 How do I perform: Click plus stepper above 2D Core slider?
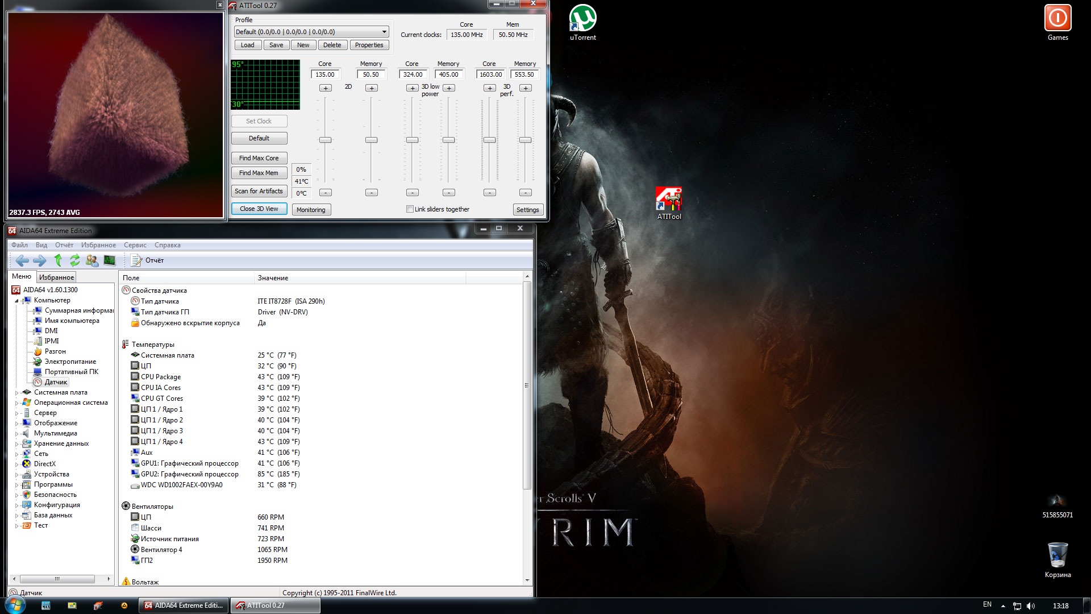(x=326, y=88)
